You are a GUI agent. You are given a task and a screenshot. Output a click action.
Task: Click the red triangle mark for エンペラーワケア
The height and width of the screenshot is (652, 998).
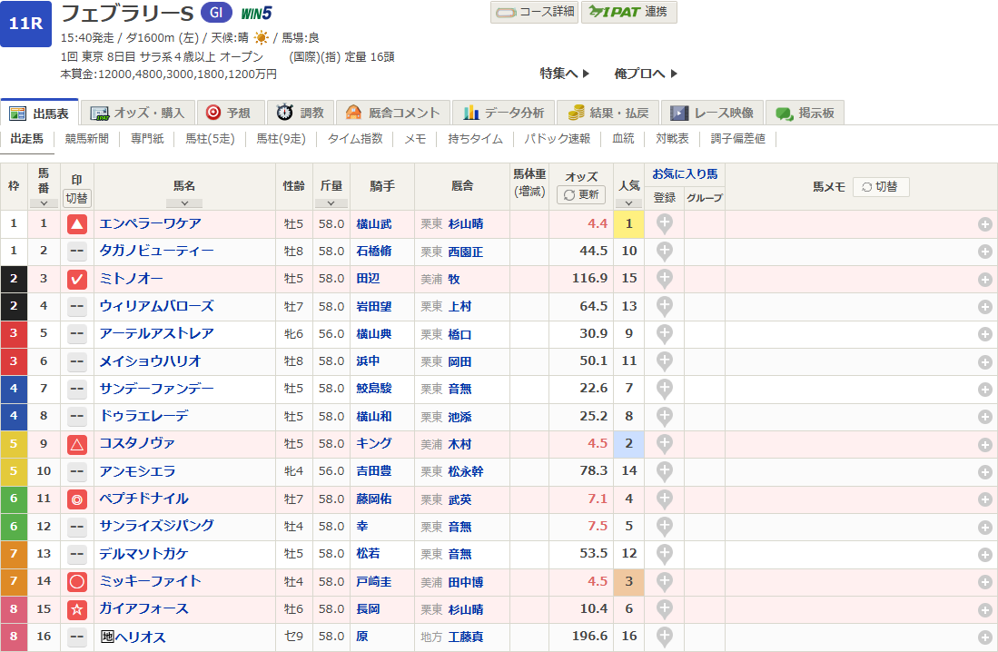[77, 223]
